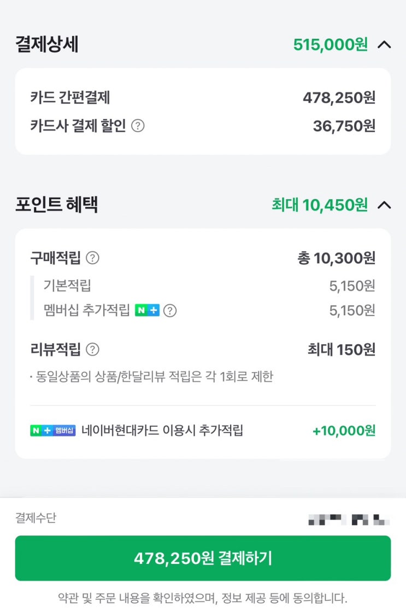Click the blurred payment method value
The image size is (406, 613).
pos(348,520)
